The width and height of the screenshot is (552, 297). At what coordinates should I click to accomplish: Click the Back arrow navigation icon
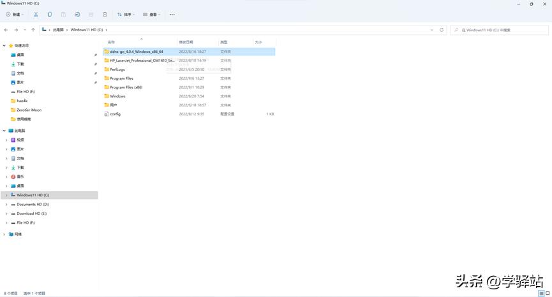6,30
